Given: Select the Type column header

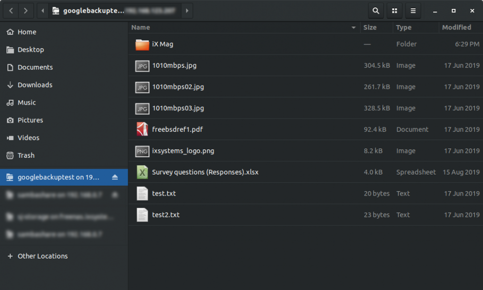Looking at the screenshot, I should (405, 27).
